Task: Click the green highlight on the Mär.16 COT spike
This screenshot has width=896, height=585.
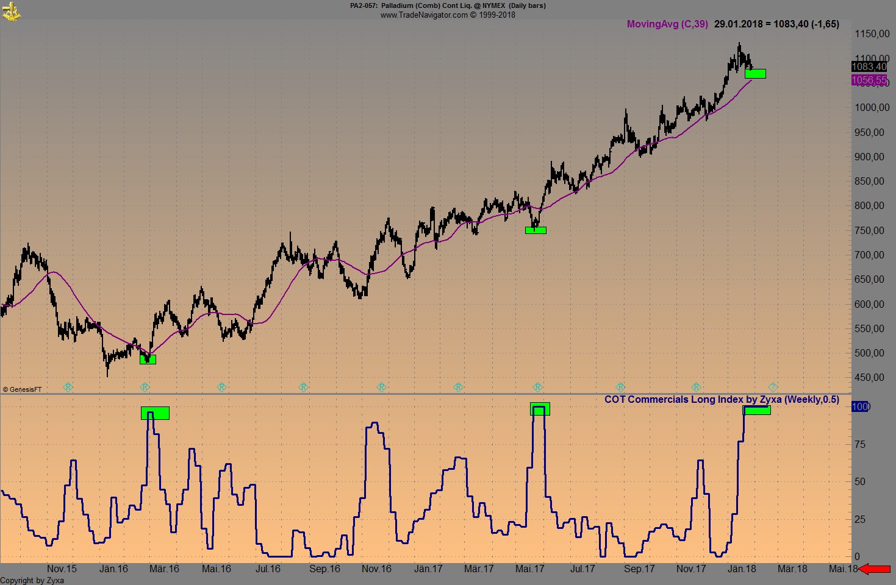Action: click(156, 413)
